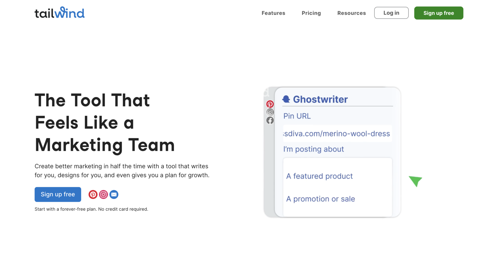Click the blue email envelope icon

pos(114,195)
